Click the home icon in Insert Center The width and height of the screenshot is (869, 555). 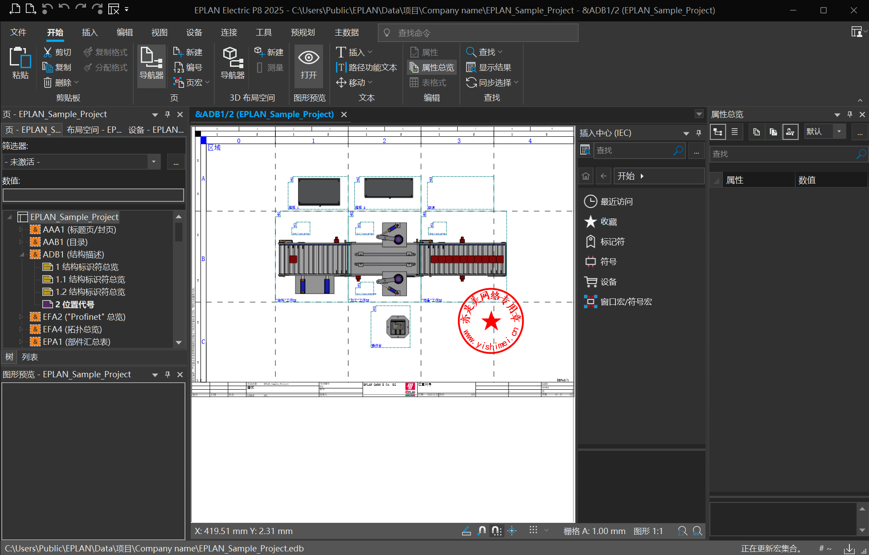pyautogui.click(x=586, y=176)
